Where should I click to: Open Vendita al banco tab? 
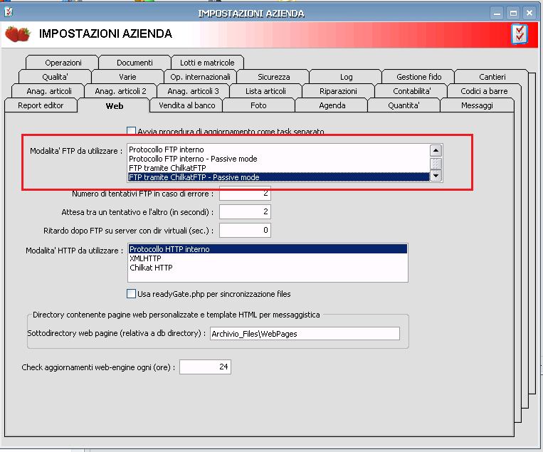187,105
